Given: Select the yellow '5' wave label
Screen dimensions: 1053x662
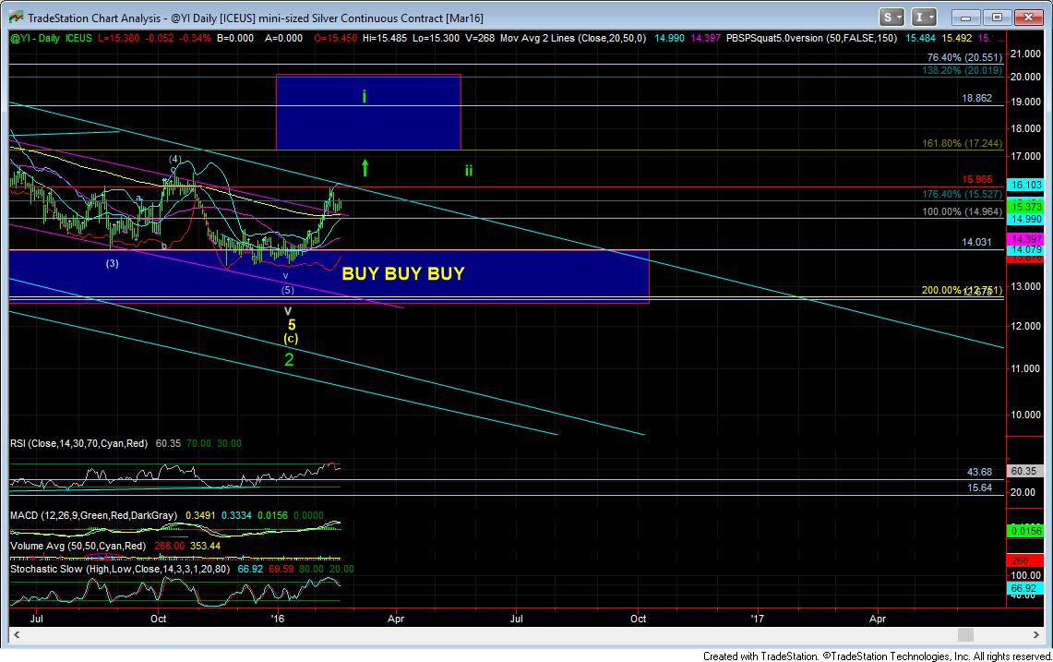Looking at the screenshot, I should [x=292, y=325].
